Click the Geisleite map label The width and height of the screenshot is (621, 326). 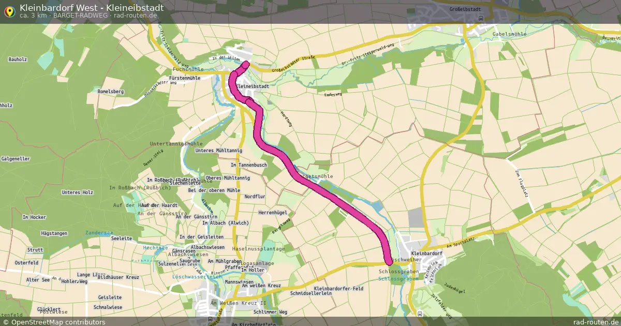[x=110, y=298]
